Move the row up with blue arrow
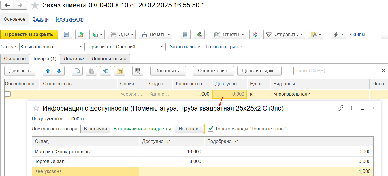Viewport: 388px width, 176px height. click(48, 71)
